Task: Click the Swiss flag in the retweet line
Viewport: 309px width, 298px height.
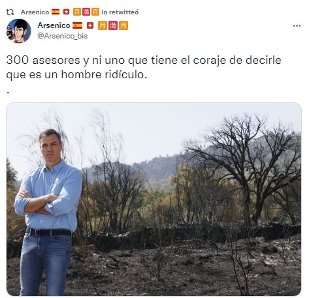Action: point(66,12)
